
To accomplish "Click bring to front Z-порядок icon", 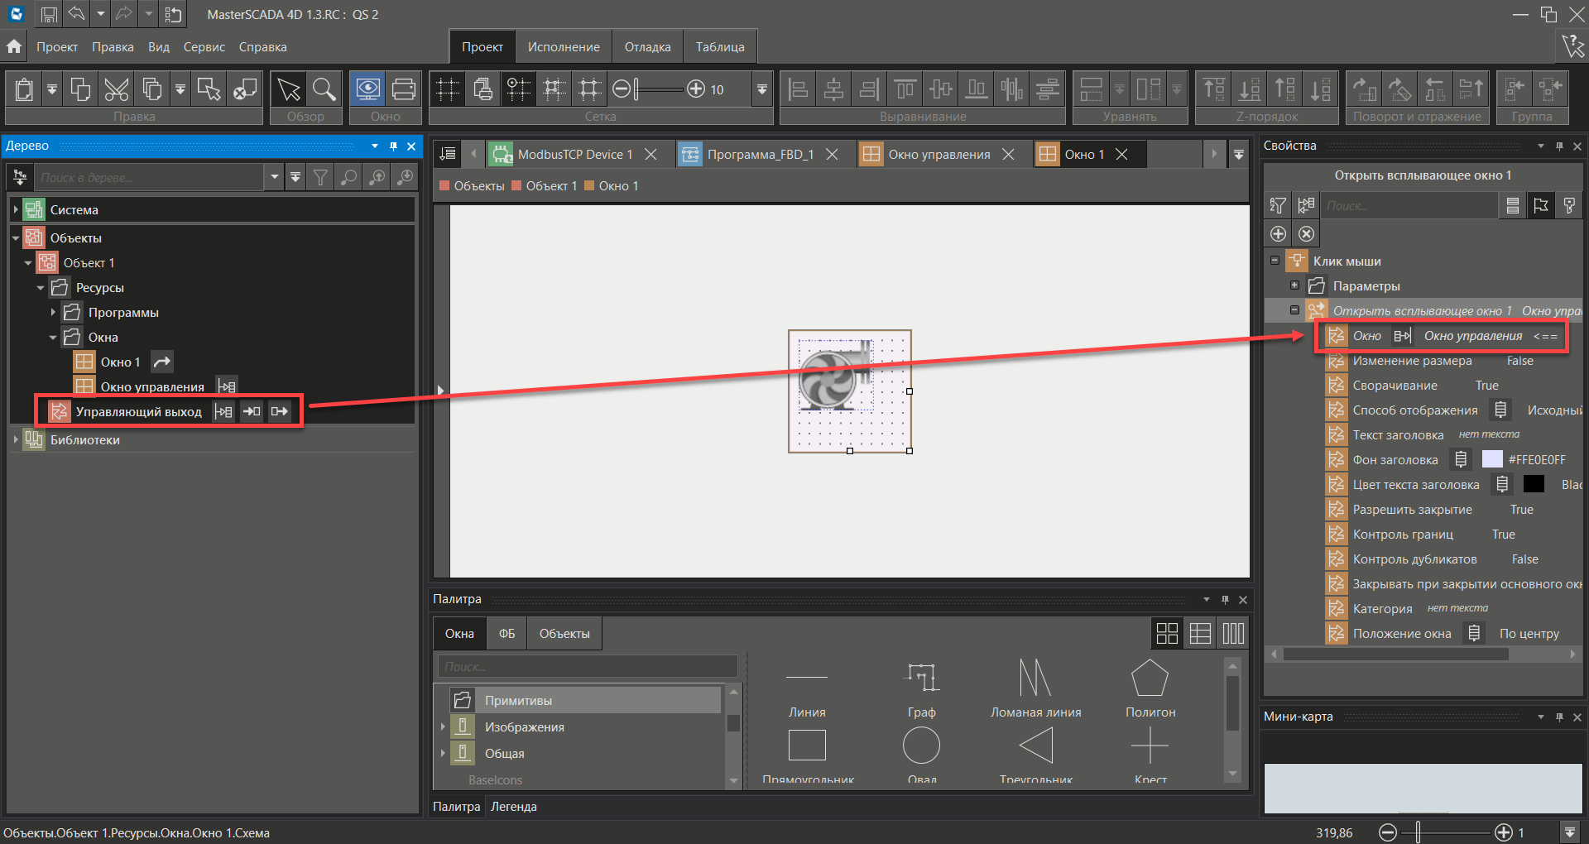I will 1214,89.
